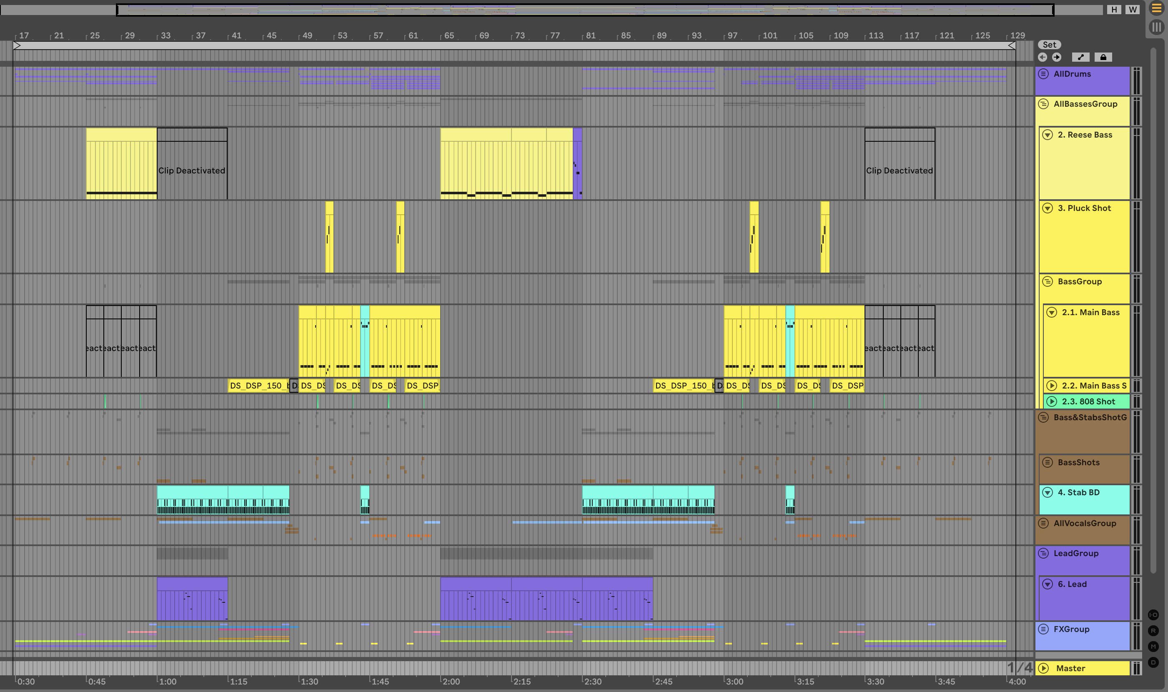The image size is (1168, 692).
Task: Jump to next locator arrow
Action: pos(1057,57)
